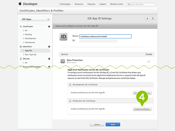Open the Member Center link
Image resolution: width=175 pixels, height=131 pixels.
click(117, 4)
